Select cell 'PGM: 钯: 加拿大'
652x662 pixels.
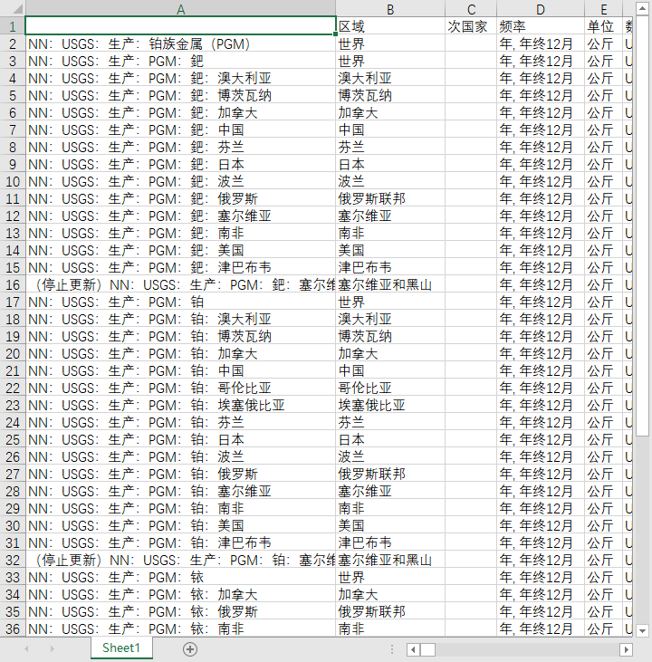(181, 112)
